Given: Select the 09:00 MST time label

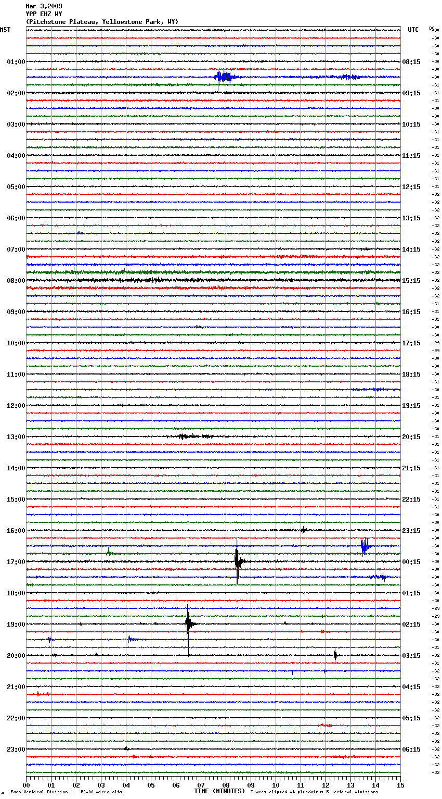Looking at the screenshot, I should (x=16, y=312).
